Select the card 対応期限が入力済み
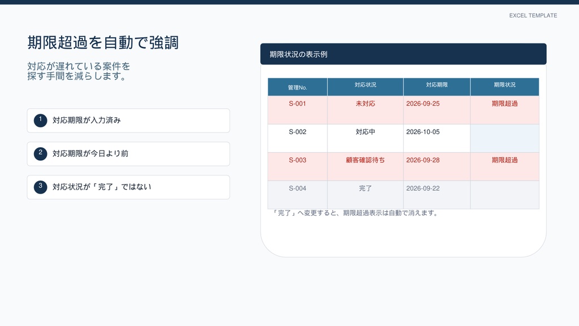 click(x=128, y=121)
